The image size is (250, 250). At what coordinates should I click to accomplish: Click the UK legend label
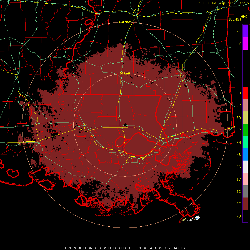tap(238, 44)
